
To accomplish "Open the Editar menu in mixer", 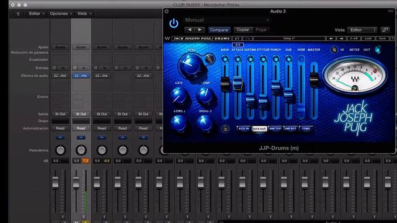I will [37, 14].
